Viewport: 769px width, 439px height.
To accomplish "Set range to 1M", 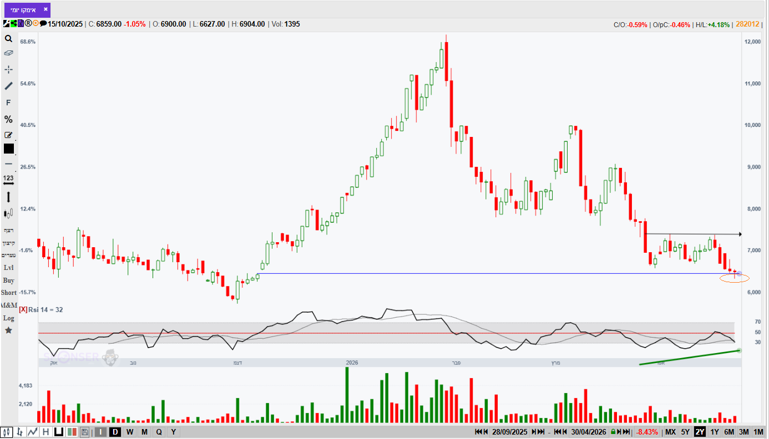I will click(758, 432).
